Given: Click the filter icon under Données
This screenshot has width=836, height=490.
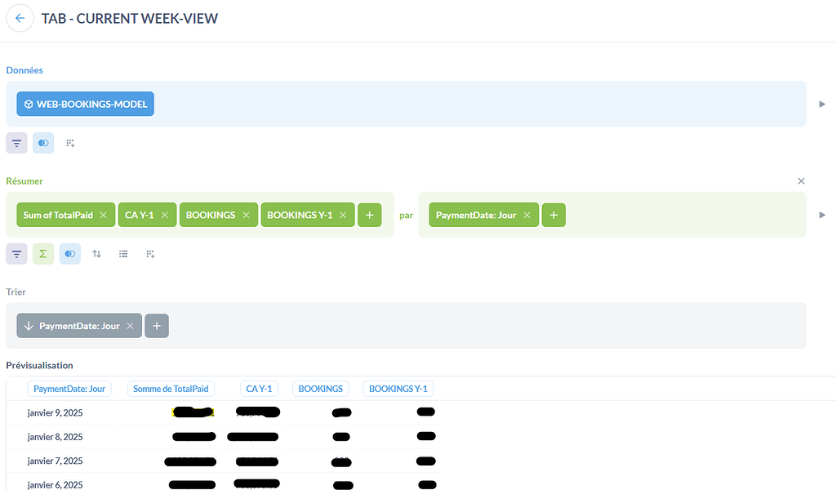Looking at the screenshot, I should (16, 143).
